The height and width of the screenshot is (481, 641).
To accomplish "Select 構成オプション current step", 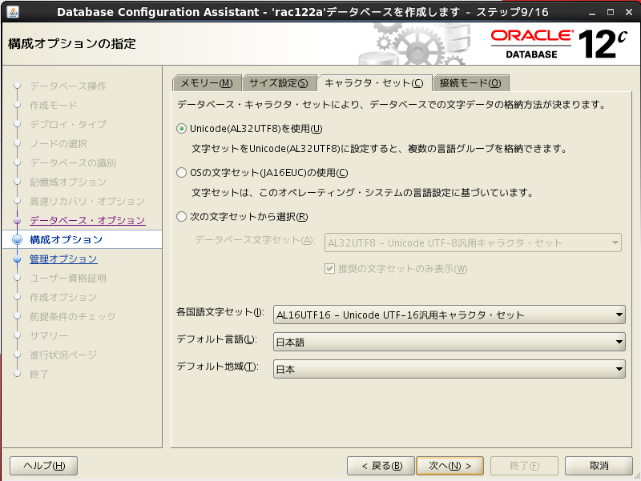I will point(67,239).
